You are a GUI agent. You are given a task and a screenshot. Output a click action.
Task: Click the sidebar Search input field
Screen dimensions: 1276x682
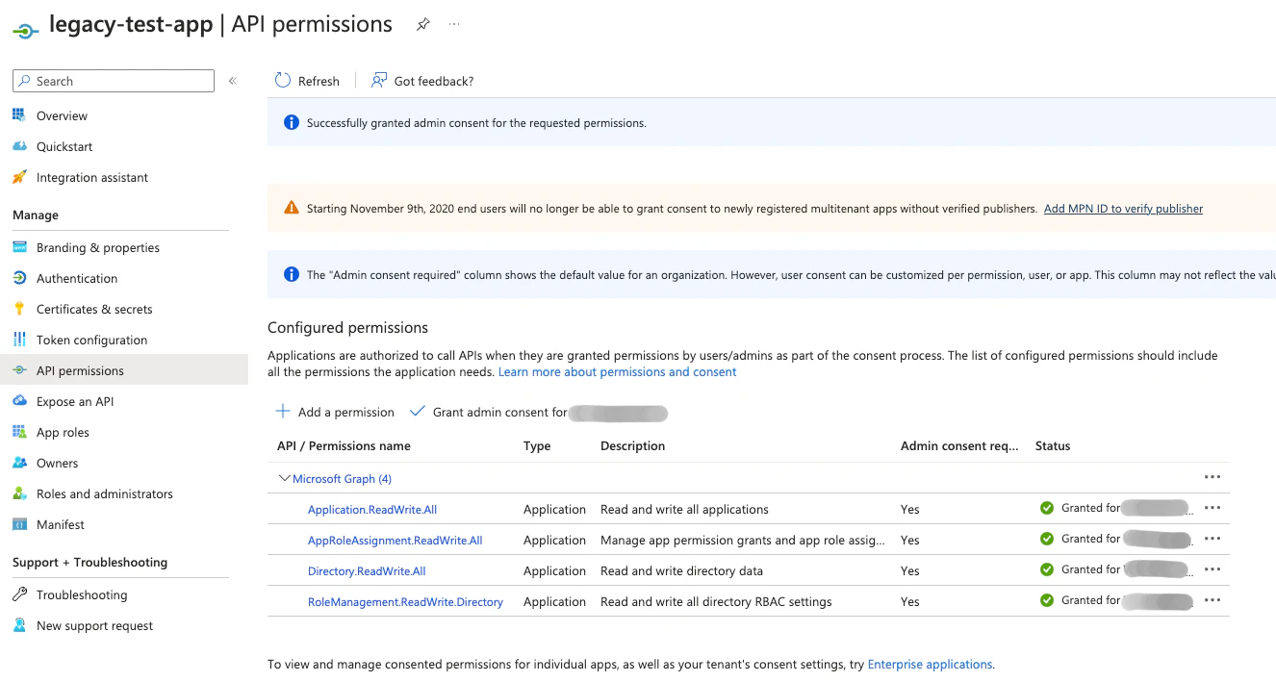click(x=114, y=81)
